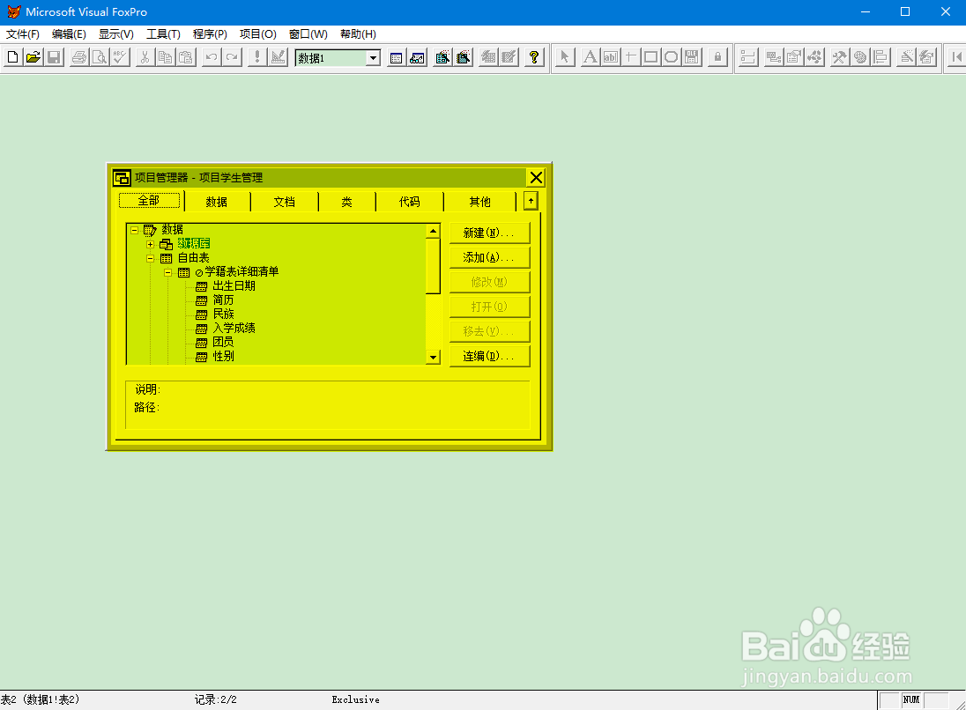This screenshot has height=710, width=966.
Task: Click the tree list scroll down arrow
Action: (x=433, y=357)
